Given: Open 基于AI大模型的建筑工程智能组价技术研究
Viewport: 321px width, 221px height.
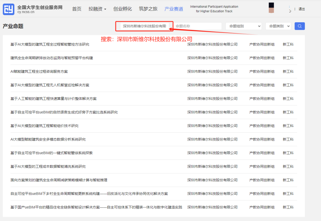Looking at the screenshot, I should pyautogui.click(x=44, y=126).
